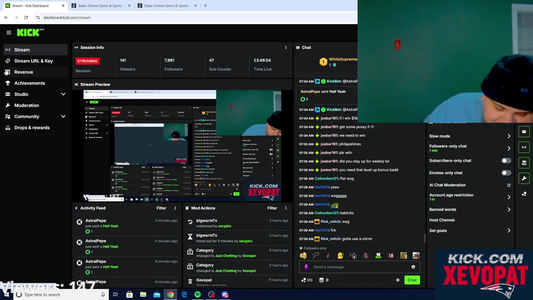533x300 pixels.
Task: Toggle Subscribers-only chat switch
Action: click(x=506, y=160)
